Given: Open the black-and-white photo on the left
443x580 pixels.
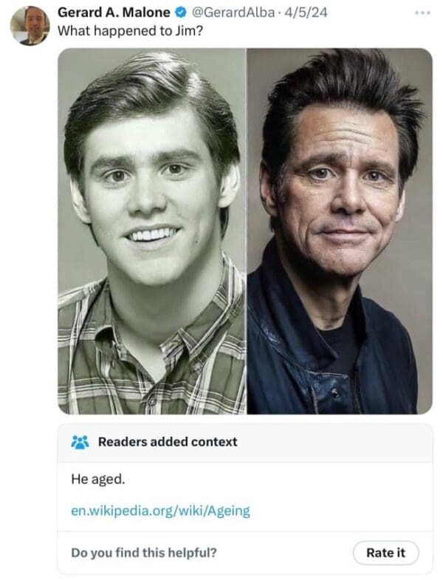Looking at the screenshot, I should (151, 231).
